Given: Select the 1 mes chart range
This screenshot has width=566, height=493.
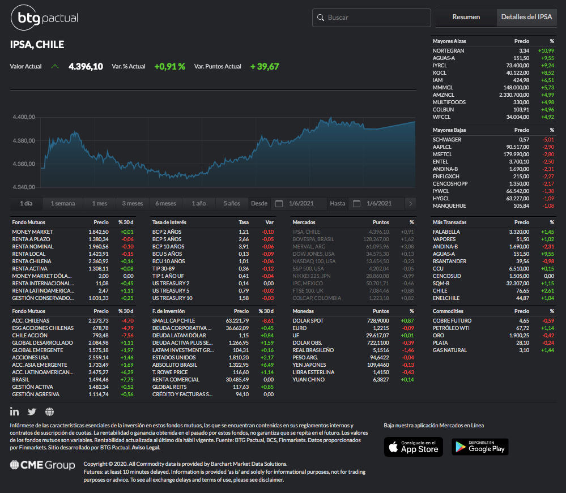Looking at the screenshot, I should tap(100, 203).
